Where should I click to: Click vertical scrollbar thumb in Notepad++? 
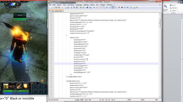point(160,23)
